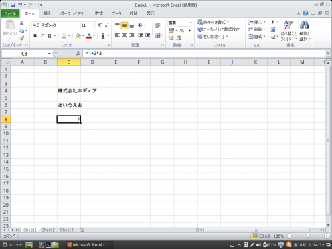Insert cells with Insert button
Screen dimensions: 332x249
[x=256, y=22]
